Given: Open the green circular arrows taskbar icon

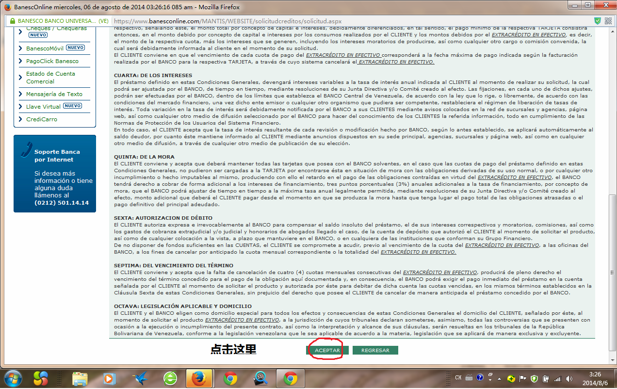Looking at the screenshot, I should 170,378.
